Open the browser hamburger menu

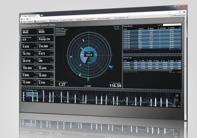click(184, 12)
